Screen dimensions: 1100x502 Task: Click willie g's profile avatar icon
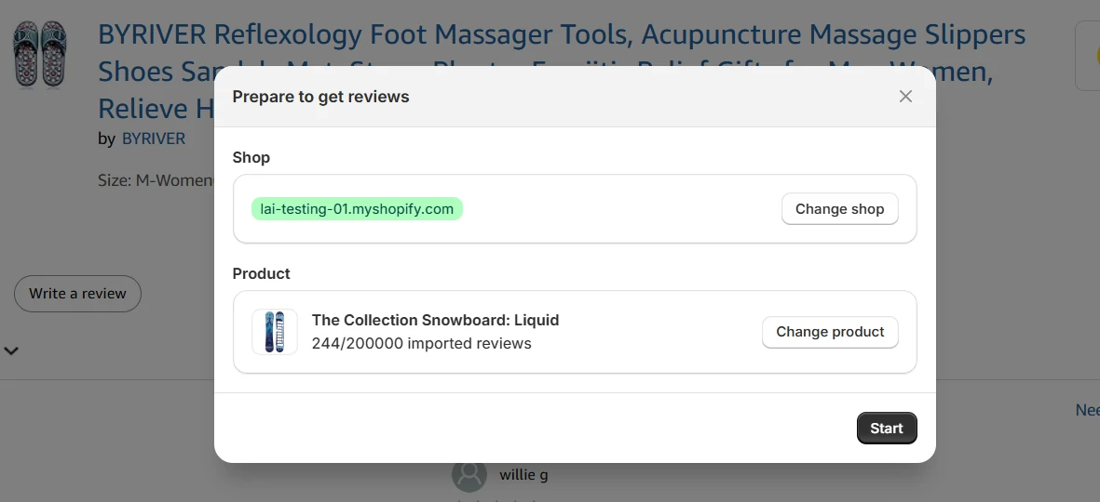coord(469,475)
